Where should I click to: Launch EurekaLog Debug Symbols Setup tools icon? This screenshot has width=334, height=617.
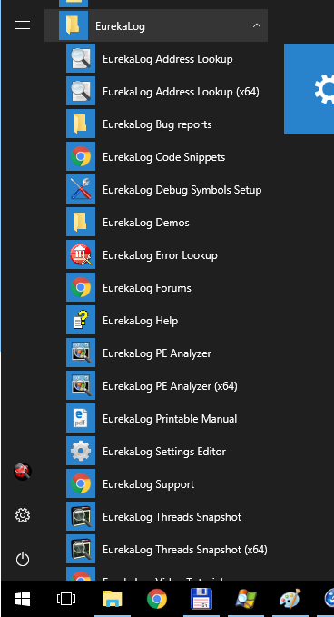[x=81, y=189]
